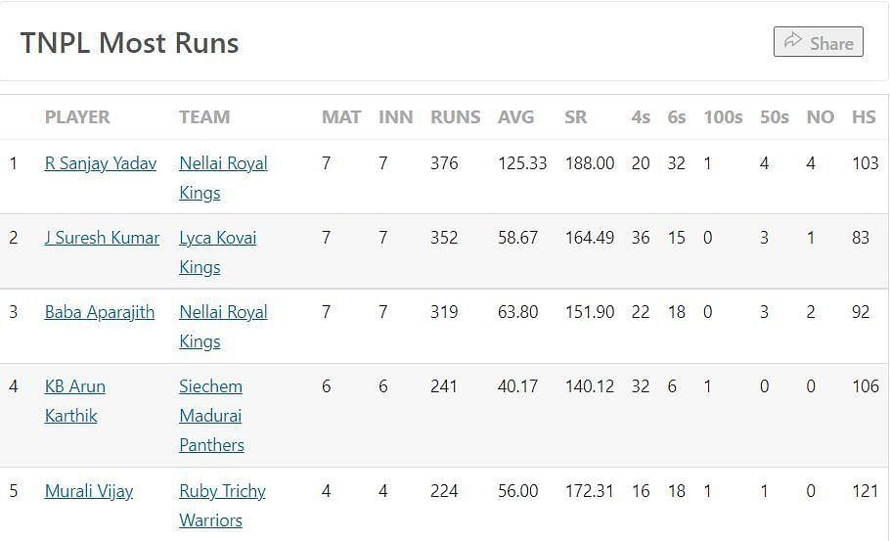Open R Sanjay Yadav player link
890x541 pixels.
[x=101, y=163]
